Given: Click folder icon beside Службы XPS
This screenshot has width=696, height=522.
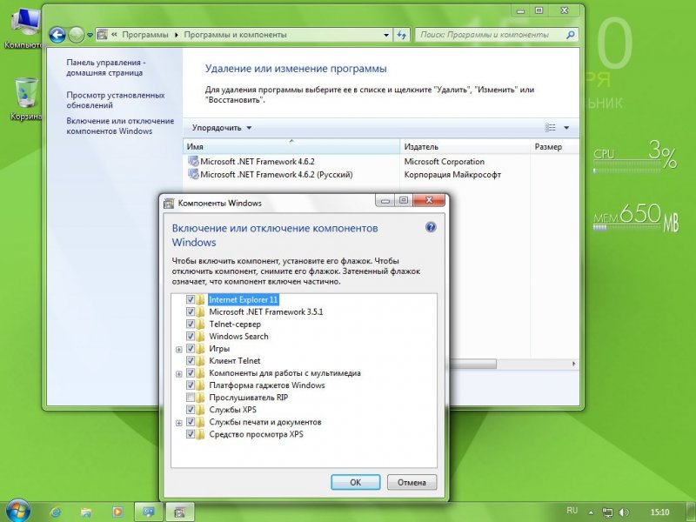Looking at the screenshot, I should tap(201, 409).
